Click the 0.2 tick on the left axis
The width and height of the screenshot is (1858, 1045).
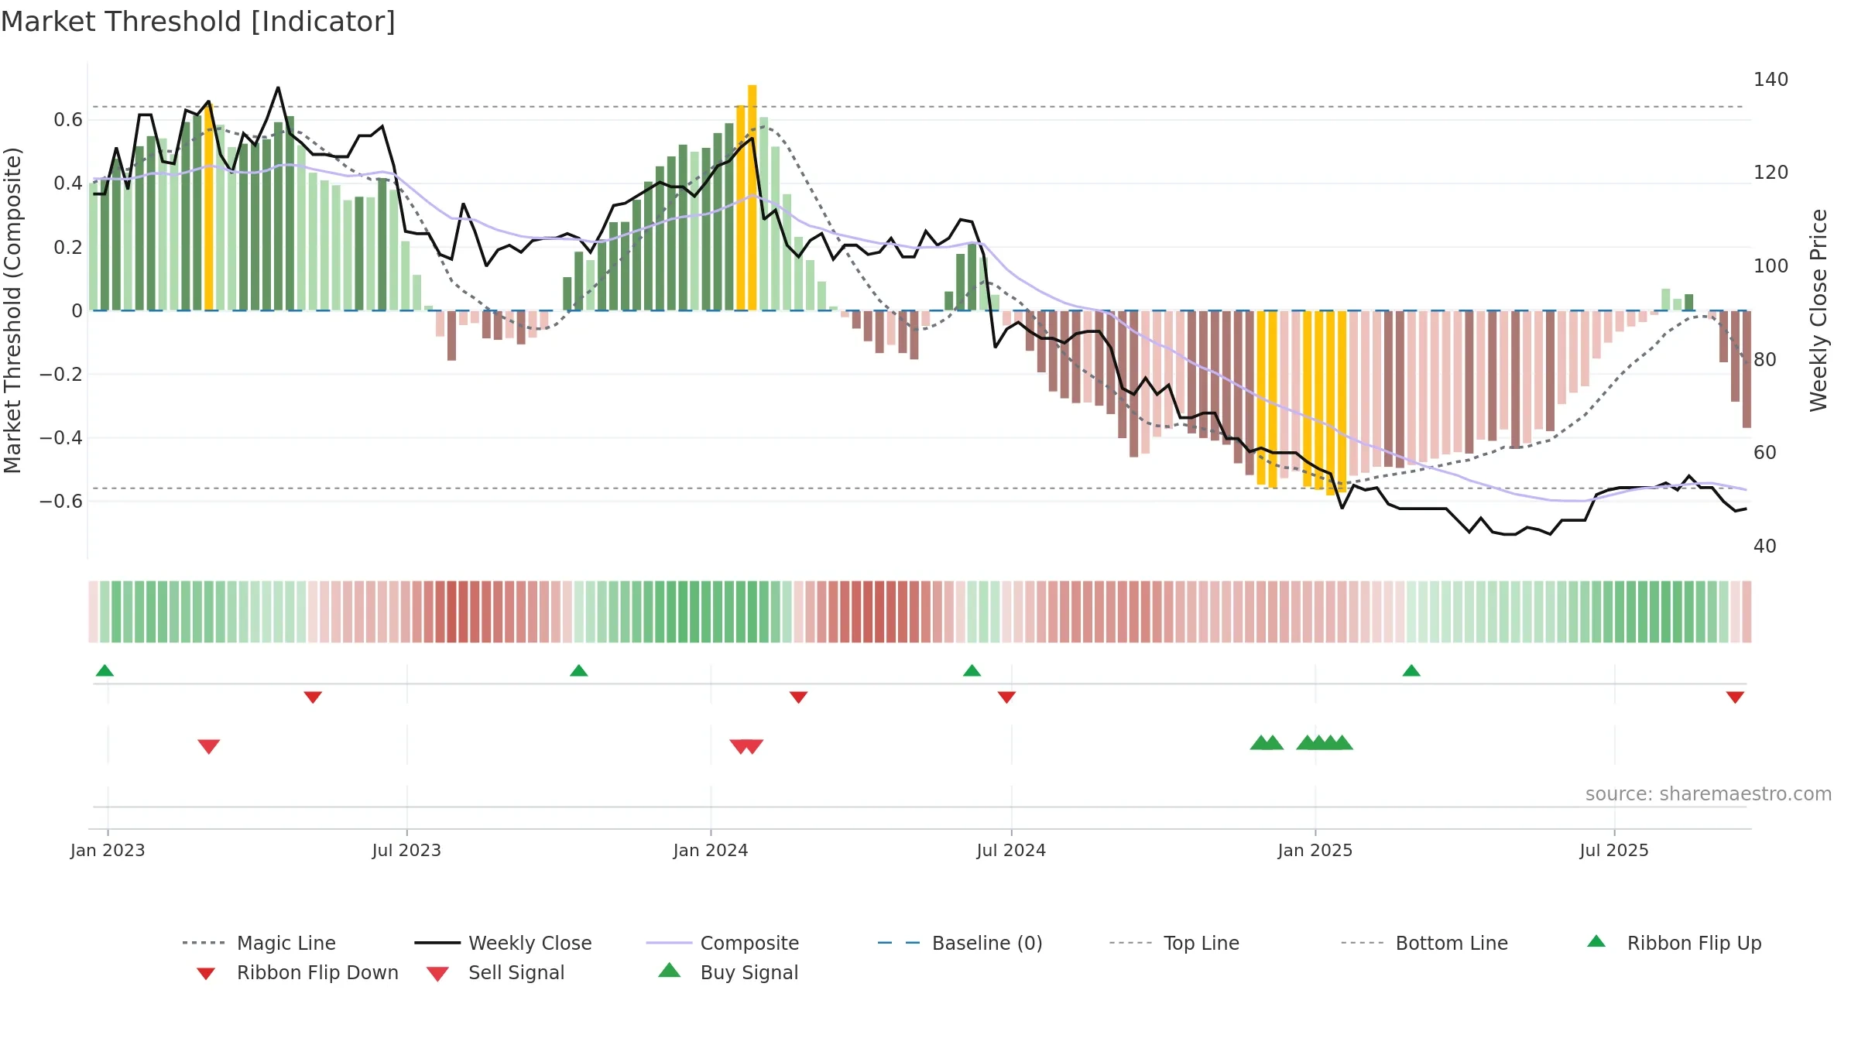tap(68, 247)
